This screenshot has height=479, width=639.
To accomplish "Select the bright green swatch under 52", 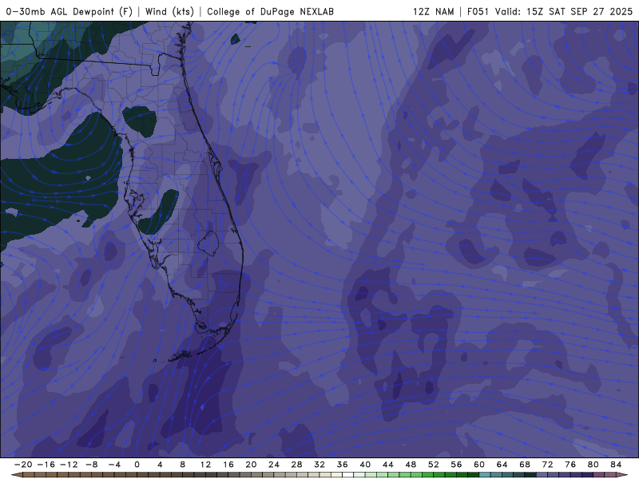I will (439, 475).
